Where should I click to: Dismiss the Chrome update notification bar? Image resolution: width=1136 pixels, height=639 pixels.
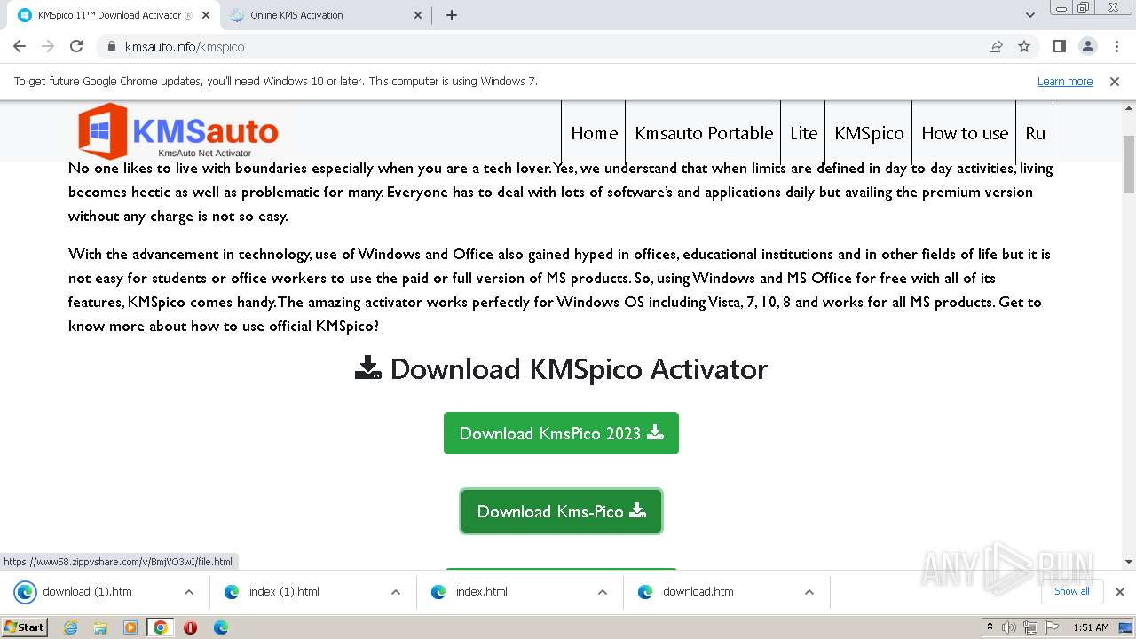click(x=1114, y=81)
